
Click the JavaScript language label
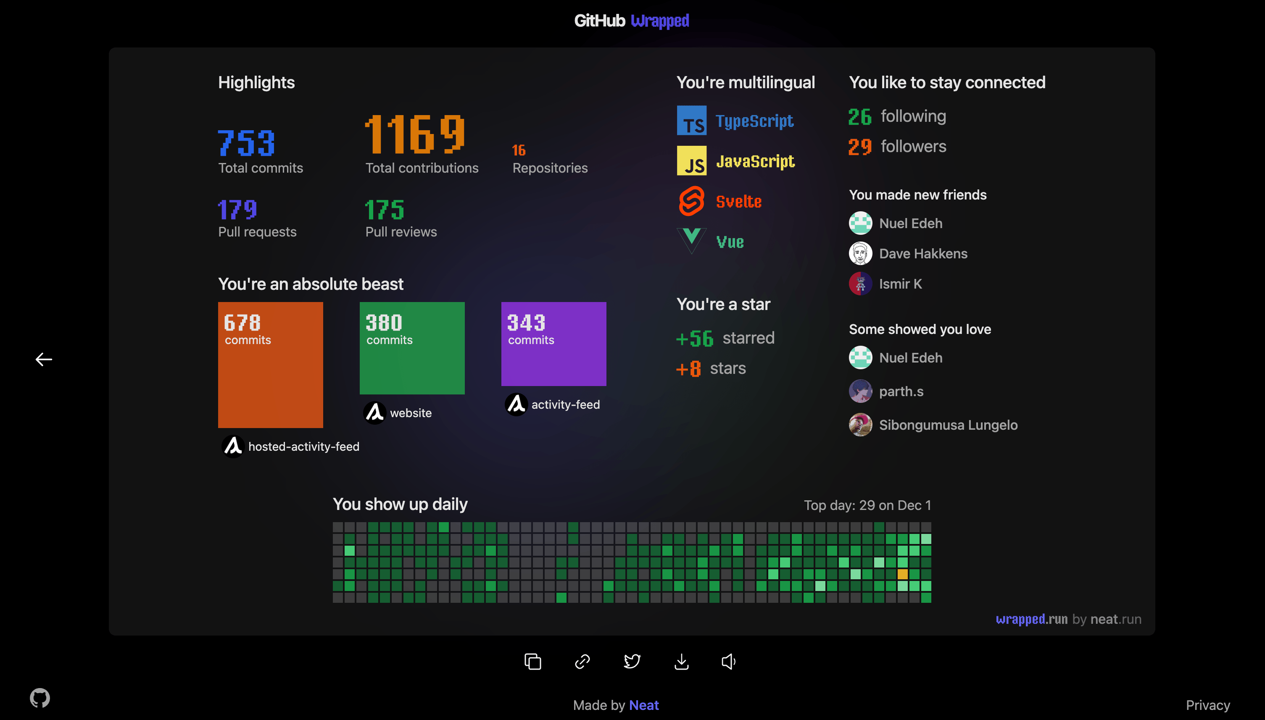tap(756, 161)
